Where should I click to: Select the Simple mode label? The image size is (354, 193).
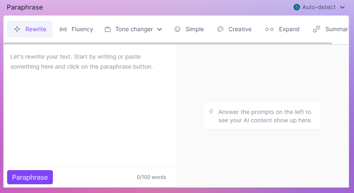(194, 29)
